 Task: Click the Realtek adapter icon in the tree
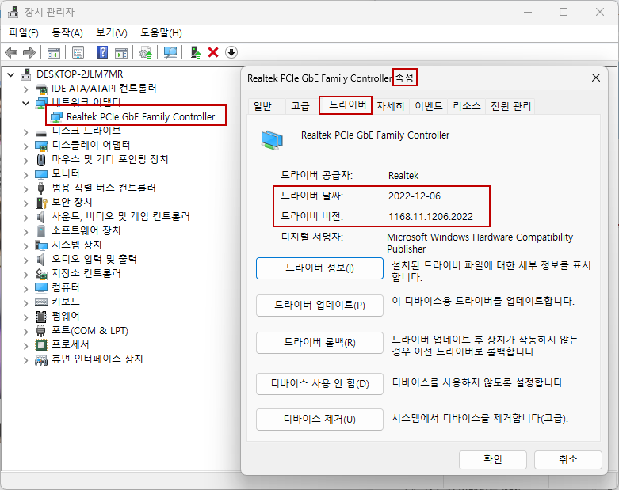(56, 117)
